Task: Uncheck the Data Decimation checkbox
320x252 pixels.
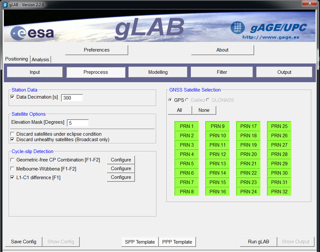Action: coord(13,97)
